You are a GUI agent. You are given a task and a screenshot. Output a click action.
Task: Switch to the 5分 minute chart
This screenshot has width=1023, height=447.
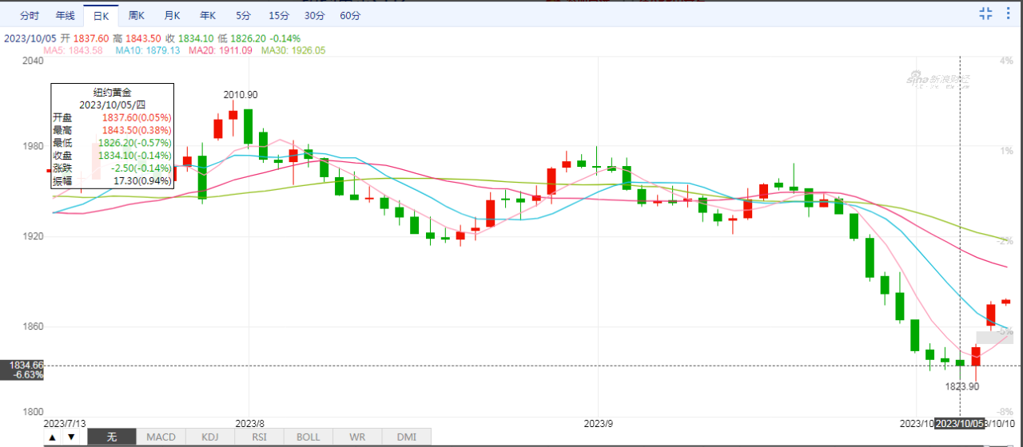[243, 15]
